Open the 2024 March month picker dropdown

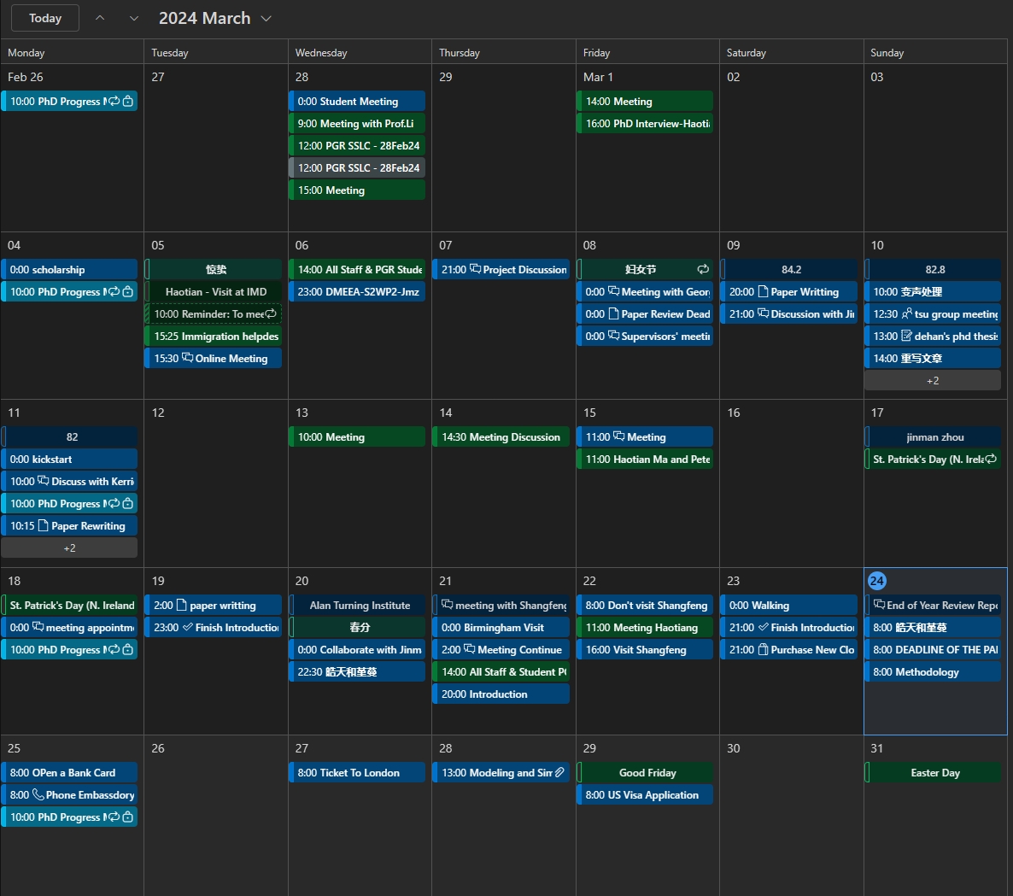pos(215,18)
